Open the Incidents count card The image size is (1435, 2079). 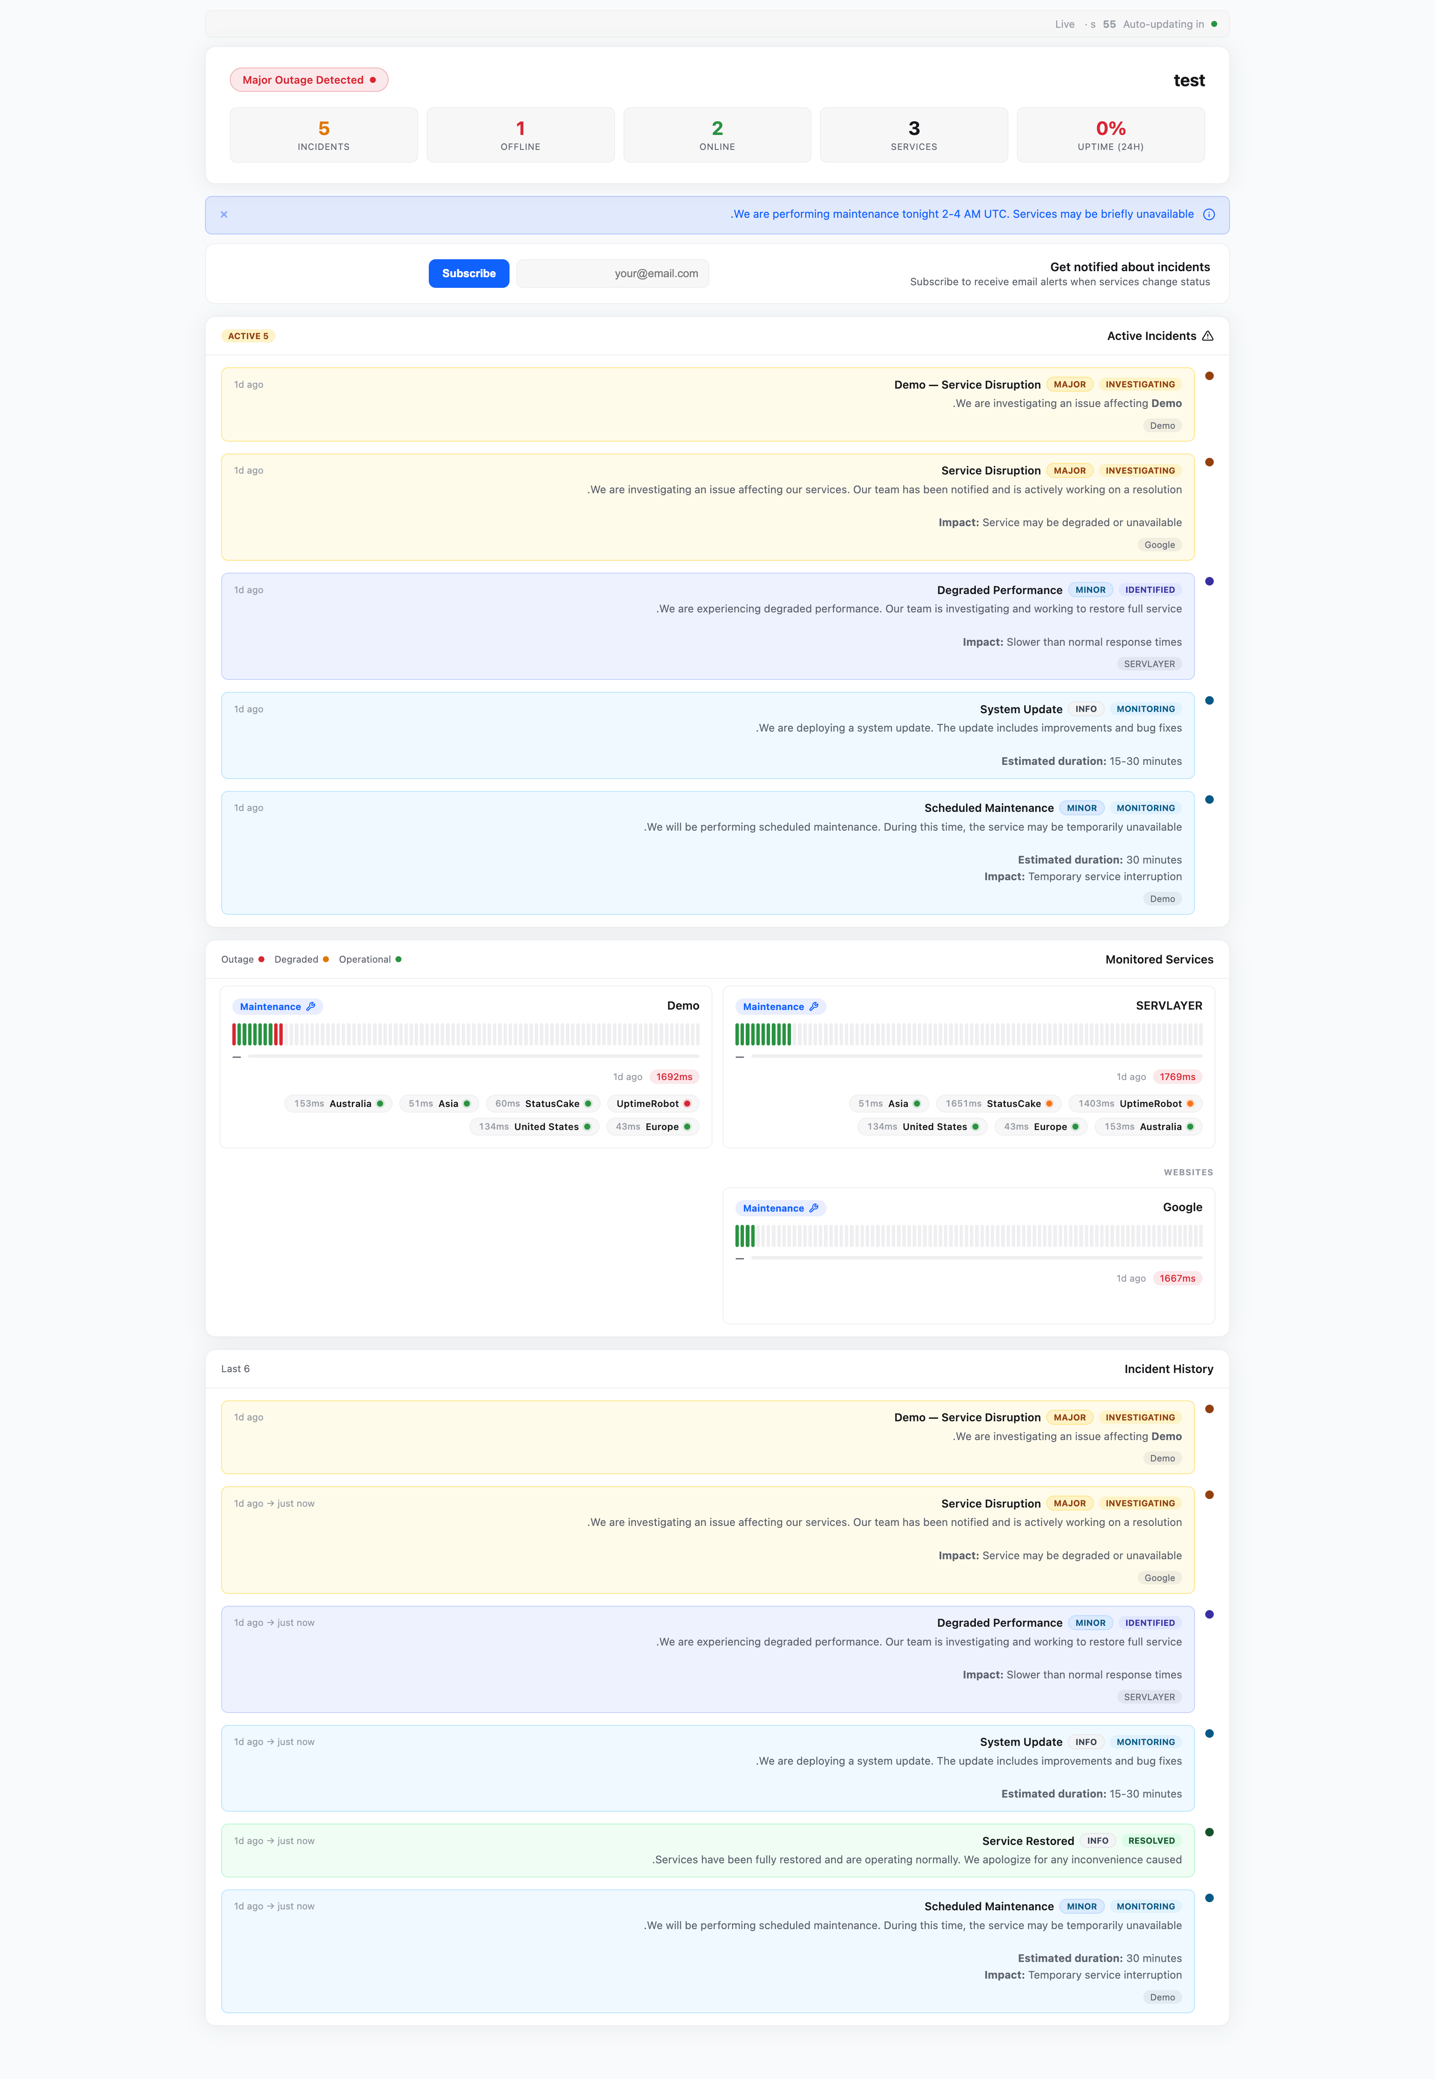(x=324, y=135)
